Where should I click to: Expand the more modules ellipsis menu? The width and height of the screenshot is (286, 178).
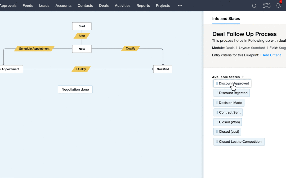[x=180, y=6]
